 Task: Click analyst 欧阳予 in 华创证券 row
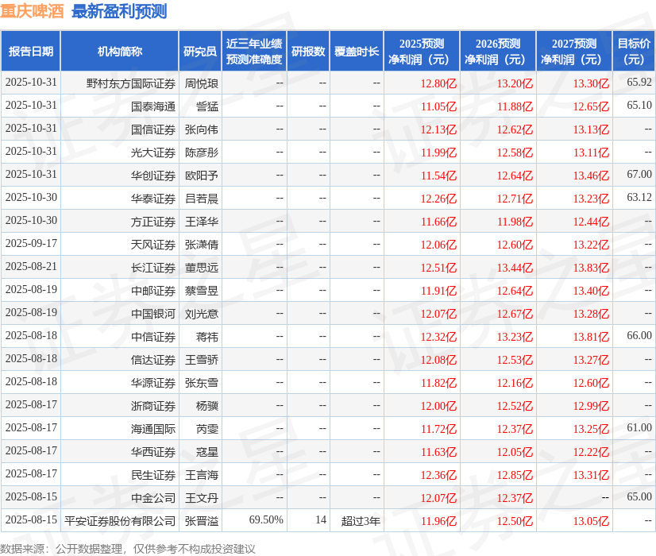200,175
